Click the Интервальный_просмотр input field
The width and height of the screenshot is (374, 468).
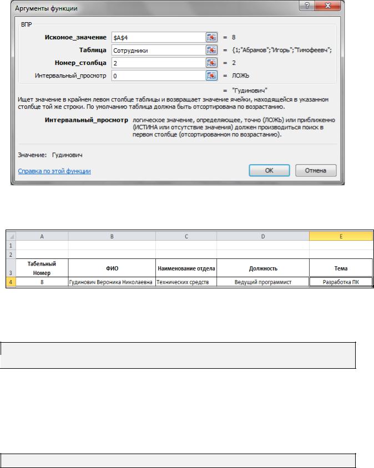pos(158,75)
